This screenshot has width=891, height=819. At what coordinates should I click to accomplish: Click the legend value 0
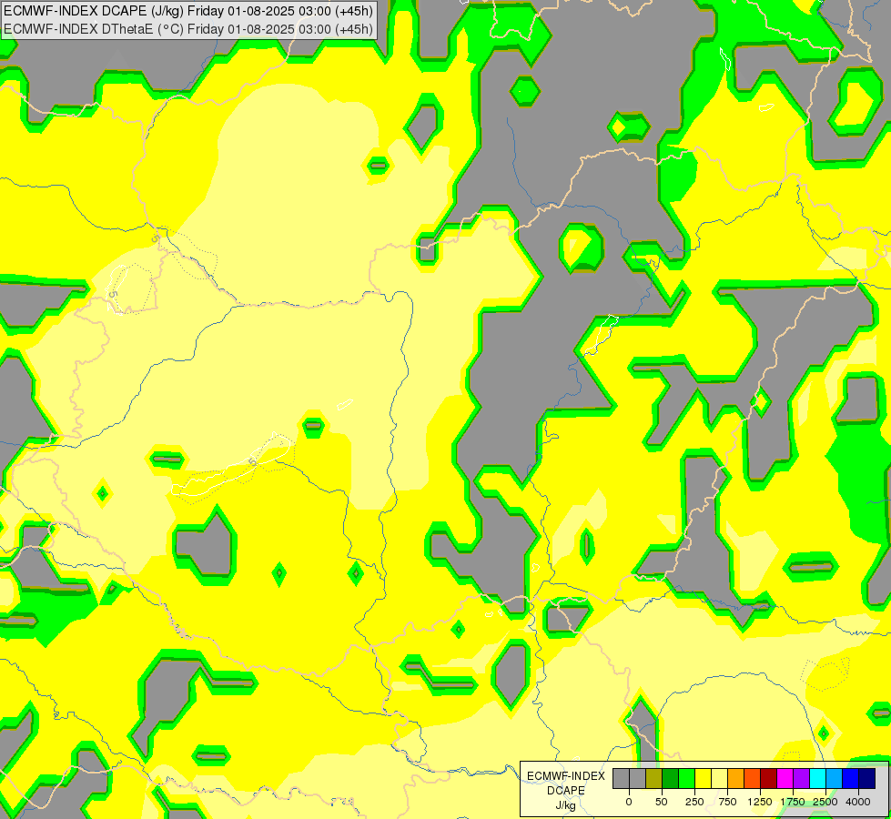pos(629,802)
